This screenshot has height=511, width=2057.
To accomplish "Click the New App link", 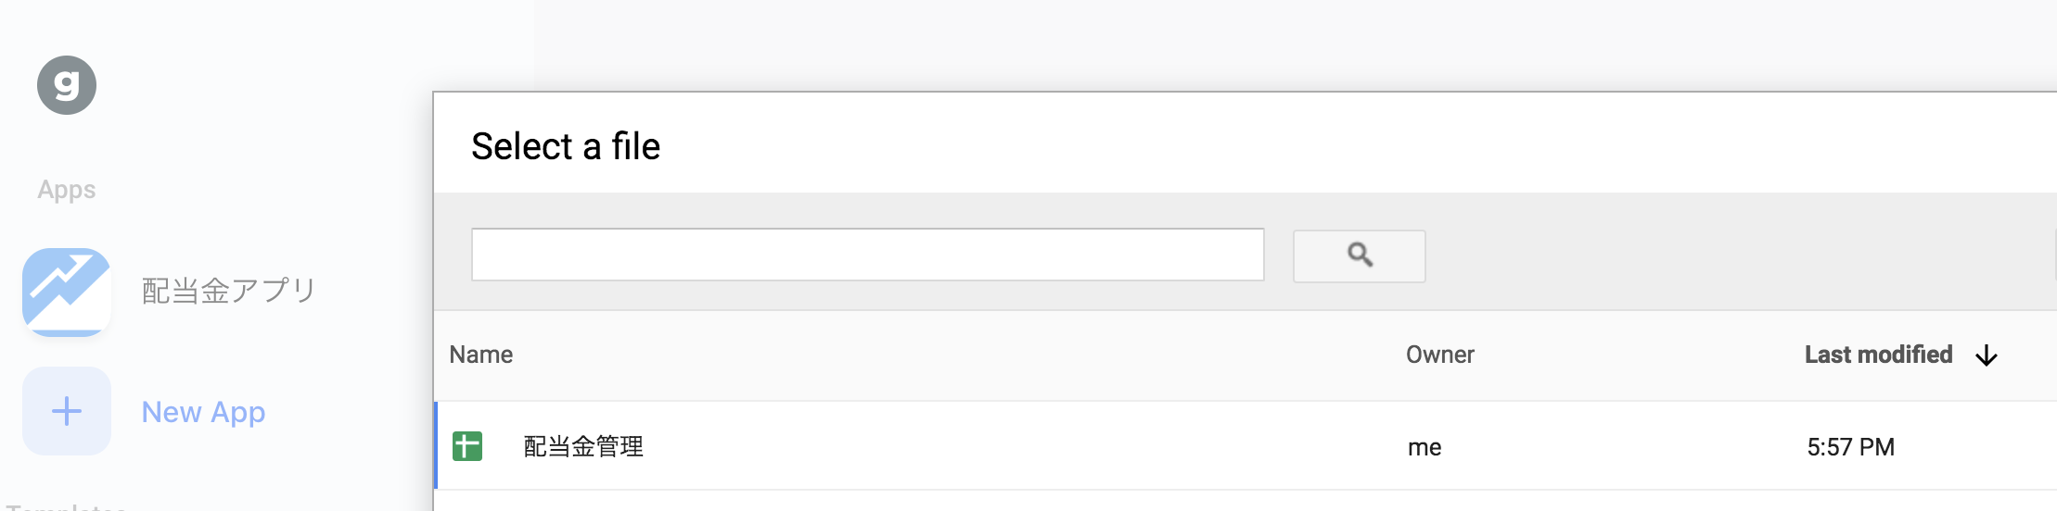I will (x=203, y=412).
